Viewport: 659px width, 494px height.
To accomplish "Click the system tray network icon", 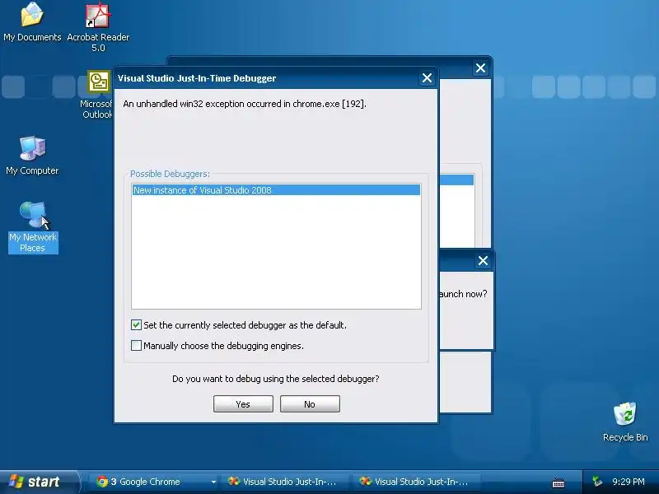I will pos(597,482).
